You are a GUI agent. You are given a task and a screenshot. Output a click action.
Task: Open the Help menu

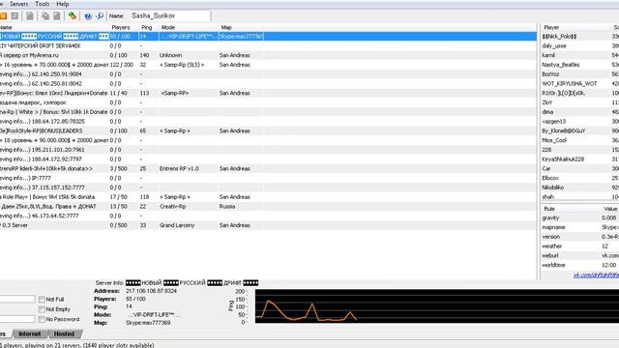(62, 4)
